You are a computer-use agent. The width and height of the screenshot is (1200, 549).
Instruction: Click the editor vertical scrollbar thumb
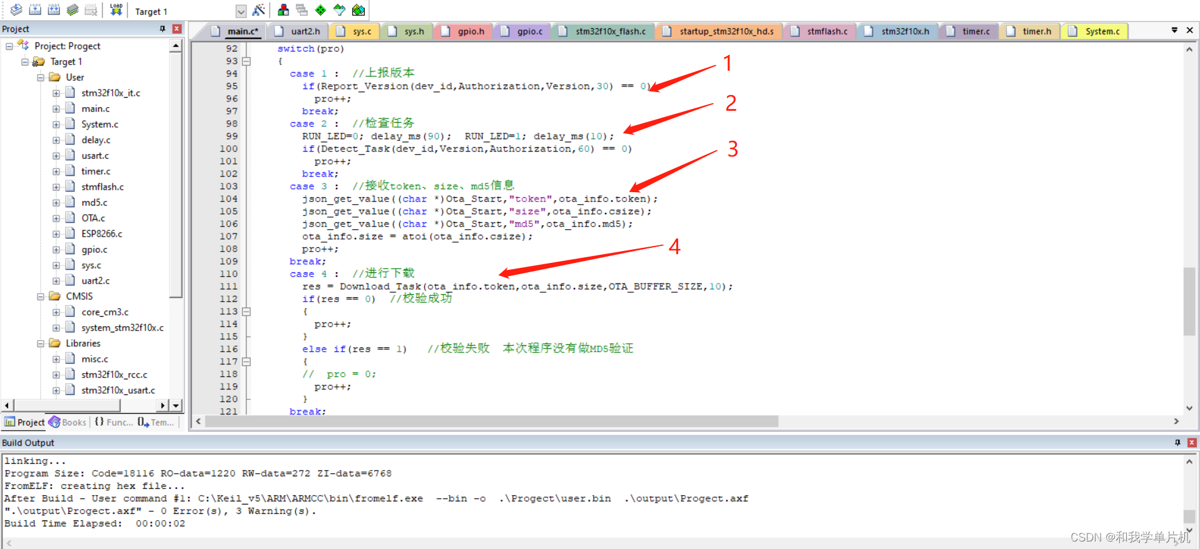(x=1189, y=301)
